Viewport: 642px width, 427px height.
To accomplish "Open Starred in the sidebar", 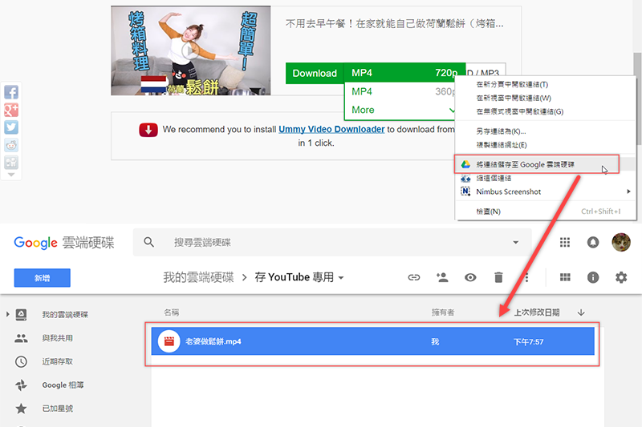I will [57, 409].
